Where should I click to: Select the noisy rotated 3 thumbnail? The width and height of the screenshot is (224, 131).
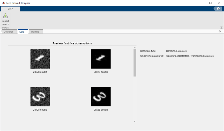[x=40, y=97]
